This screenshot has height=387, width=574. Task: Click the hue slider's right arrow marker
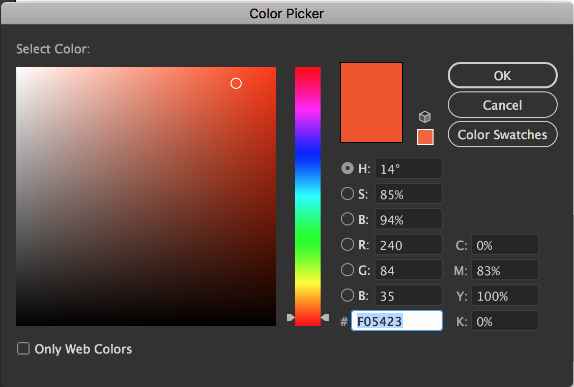point(325,317)
